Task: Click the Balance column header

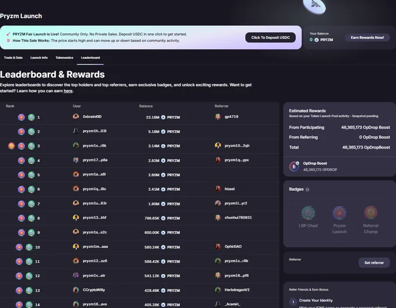Action: pos(146,106)
